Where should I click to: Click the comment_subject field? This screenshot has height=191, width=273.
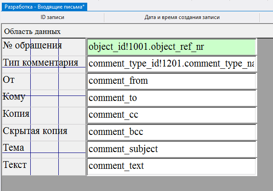click(x=171, y=149)
